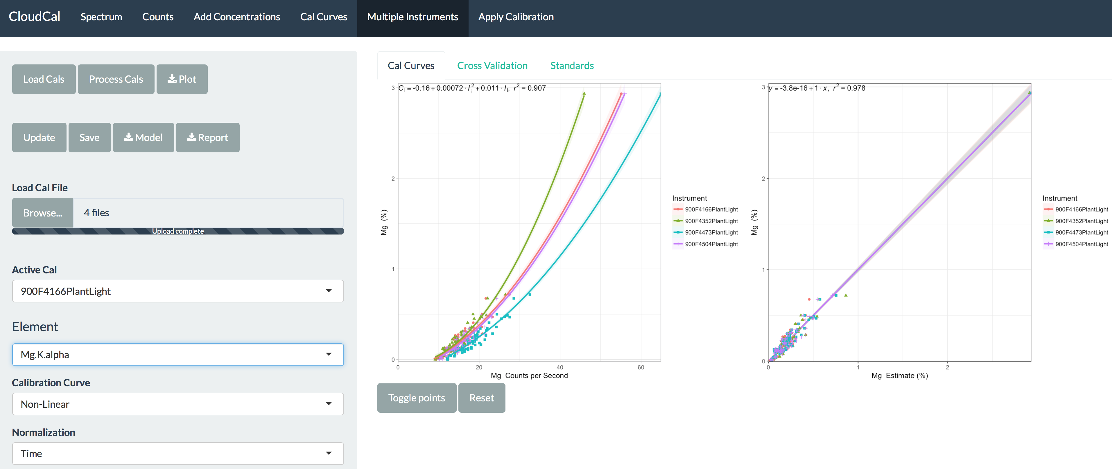Click the Browse file chooser button
Viewport: 1112px width, 469px height.
(x=42, y=213)
